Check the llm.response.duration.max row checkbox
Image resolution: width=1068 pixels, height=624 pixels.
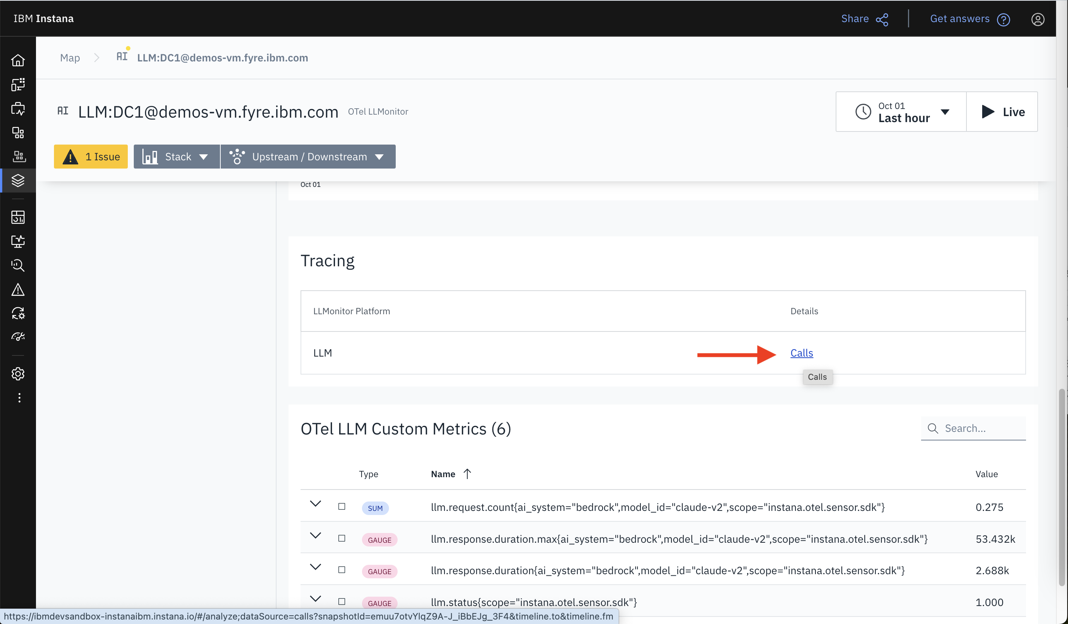click(342, 539)
